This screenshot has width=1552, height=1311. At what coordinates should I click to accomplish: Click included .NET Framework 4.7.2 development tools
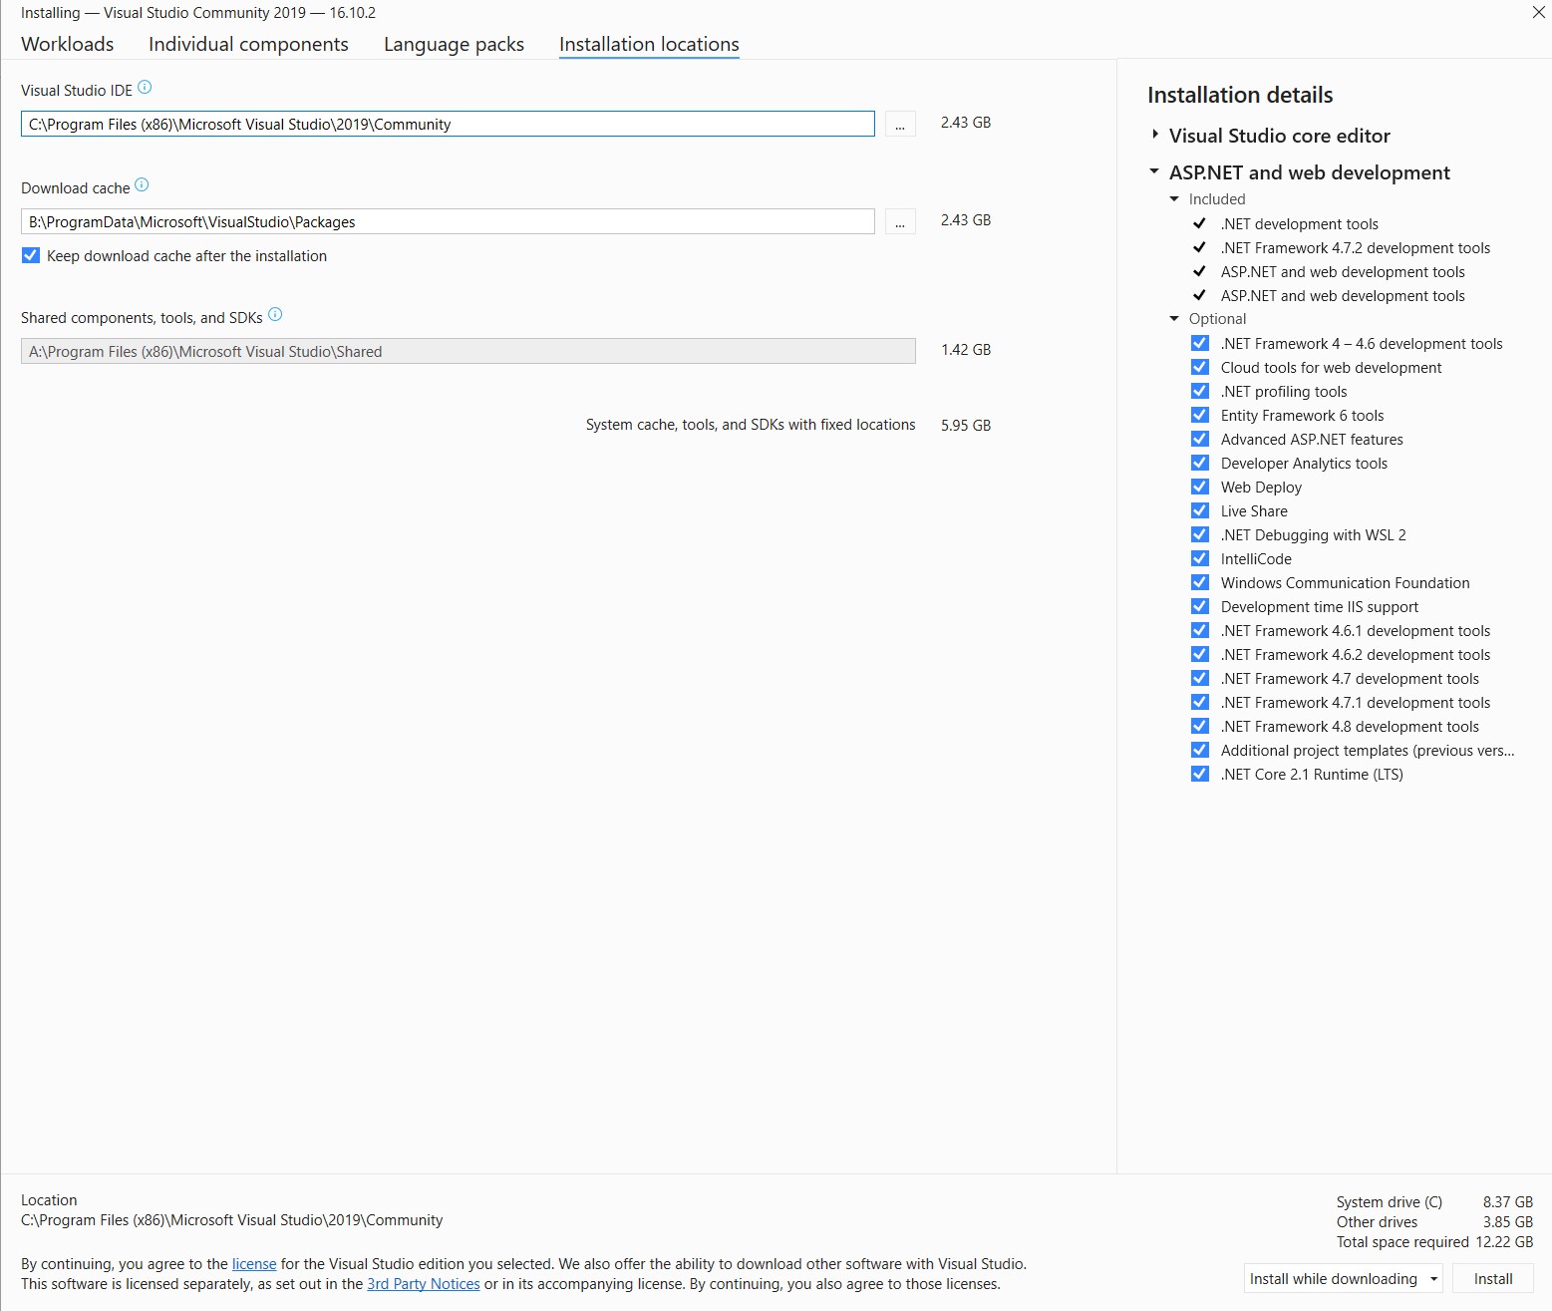(1355, 248)
